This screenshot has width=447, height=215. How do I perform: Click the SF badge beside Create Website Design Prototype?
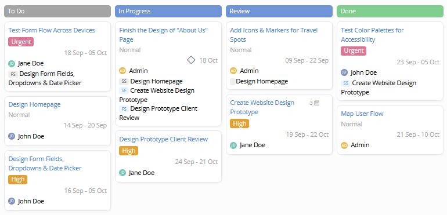pos(124,90)
